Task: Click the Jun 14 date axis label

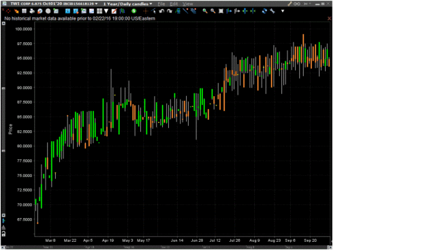Action: 177,240
